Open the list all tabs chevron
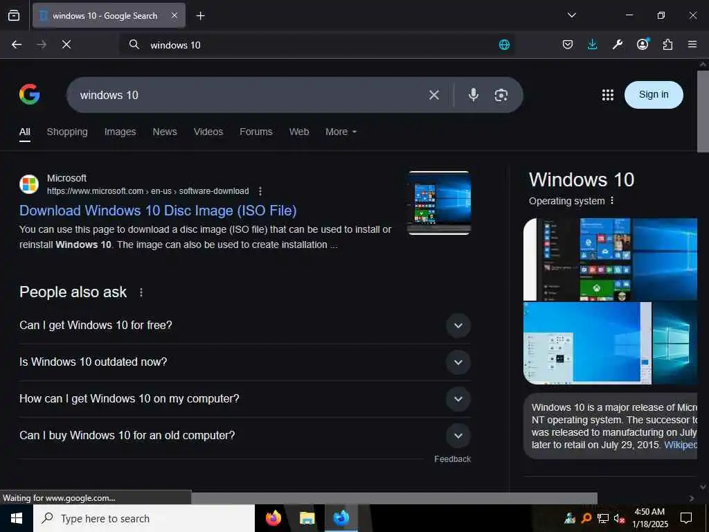This screenshot has width=709, height=532. click(x=571, y=15)
